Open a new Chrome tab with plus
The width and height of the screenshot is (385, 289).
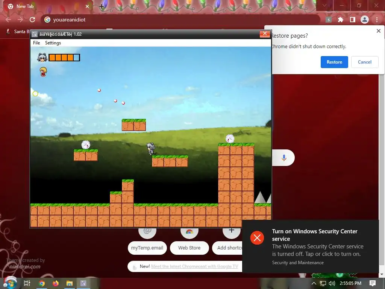pyautogui.click(x=102, y=7)
